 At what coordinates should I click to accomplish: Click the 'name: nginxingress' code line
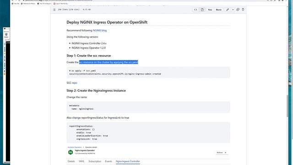click(x=82, y=109)
